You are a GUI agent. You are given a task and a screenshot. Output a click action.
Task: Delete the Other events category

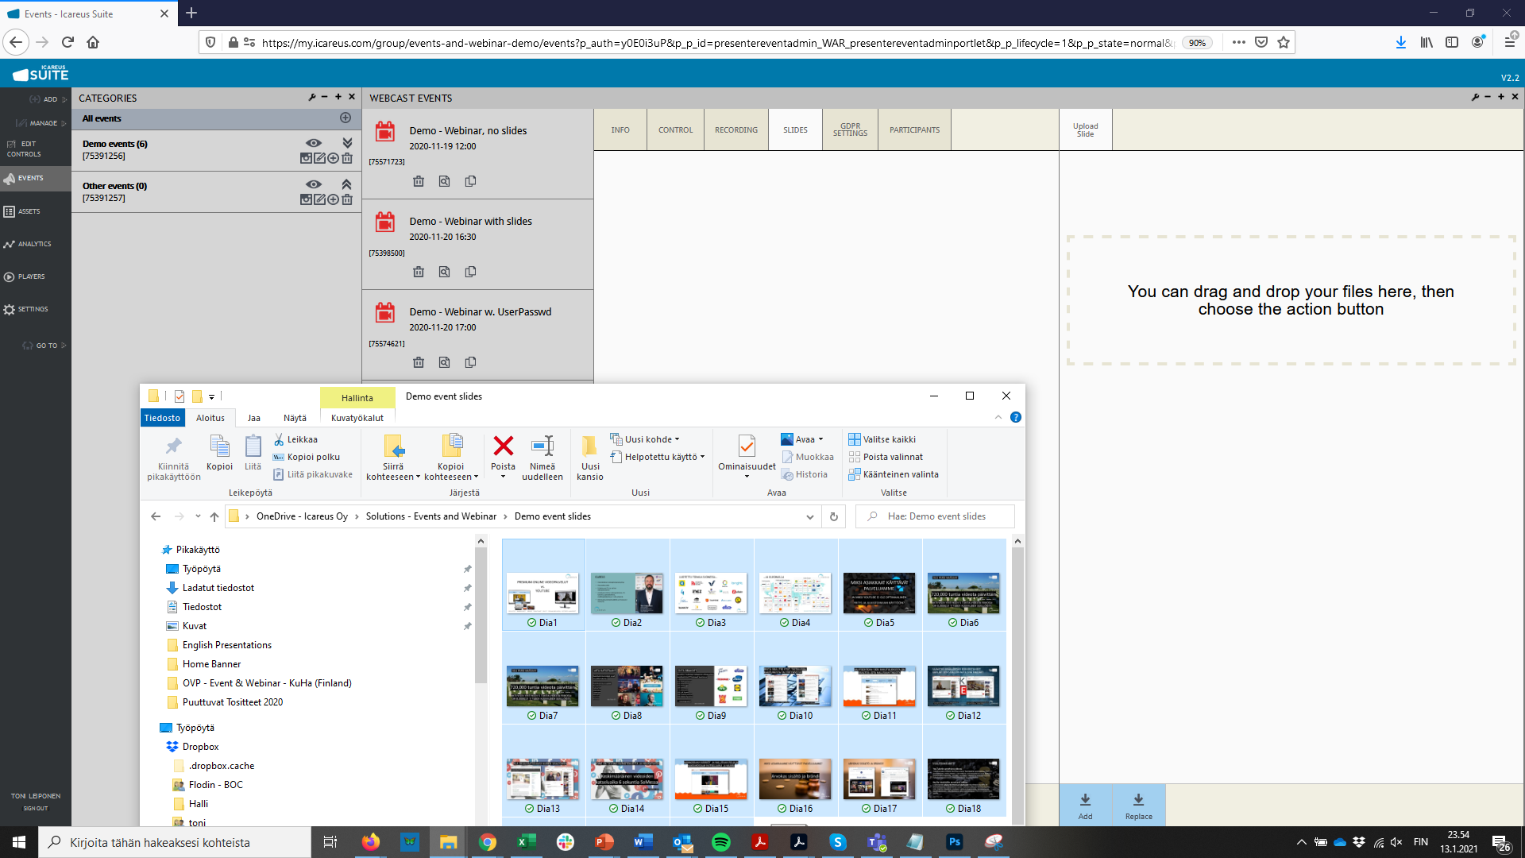click(x=347, y=199)
